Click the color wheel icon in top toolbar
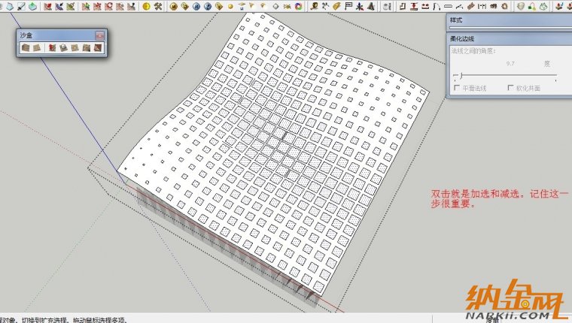Viewport: 572px width, 323px height. click(x=300, y=8)
